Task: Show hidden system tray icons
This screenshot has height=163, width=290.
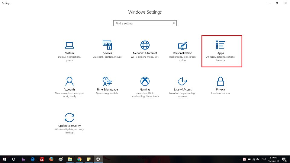Action: 240,159
